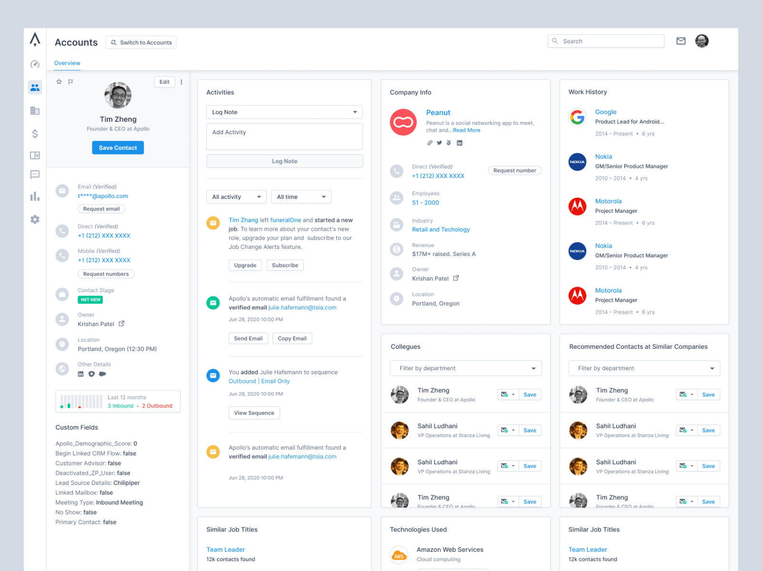Click the Edit contact button
The image size is (762, 571).
(x=164, y=82)
